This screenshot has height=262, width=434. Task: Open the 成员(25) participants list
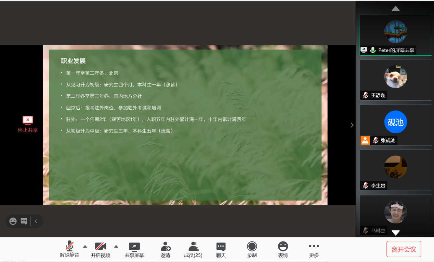pos(193,249)
